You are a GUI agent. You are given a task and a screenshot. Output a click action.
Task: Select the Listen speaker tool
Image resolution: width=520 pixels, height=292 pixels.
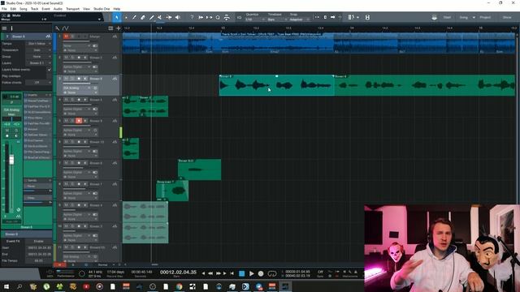click(x=178, y=17)
